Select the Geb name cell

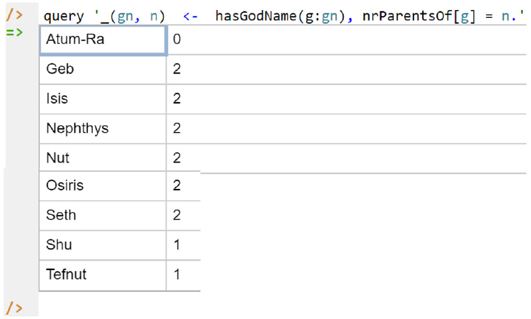[103, 70]
